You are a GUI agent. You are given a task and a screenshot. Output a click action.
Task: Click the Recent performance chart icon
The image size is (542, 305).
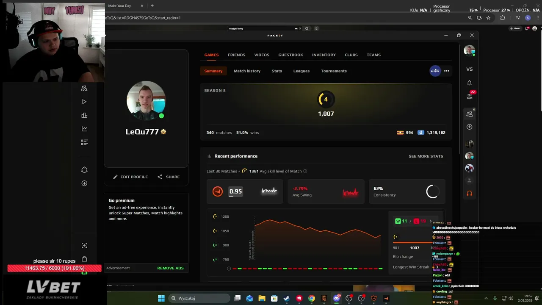pyautogui.click(x=209, y=156)
